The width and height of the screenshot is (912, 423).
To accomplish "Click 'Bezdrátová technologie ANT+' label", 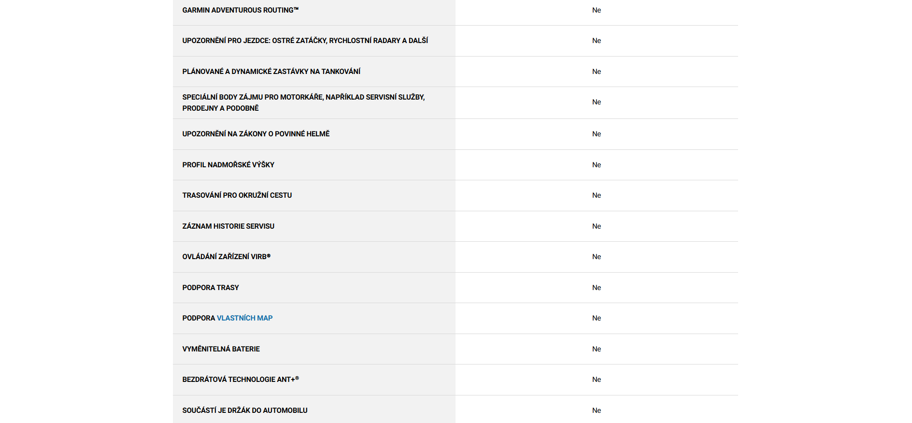I will 240,379.
